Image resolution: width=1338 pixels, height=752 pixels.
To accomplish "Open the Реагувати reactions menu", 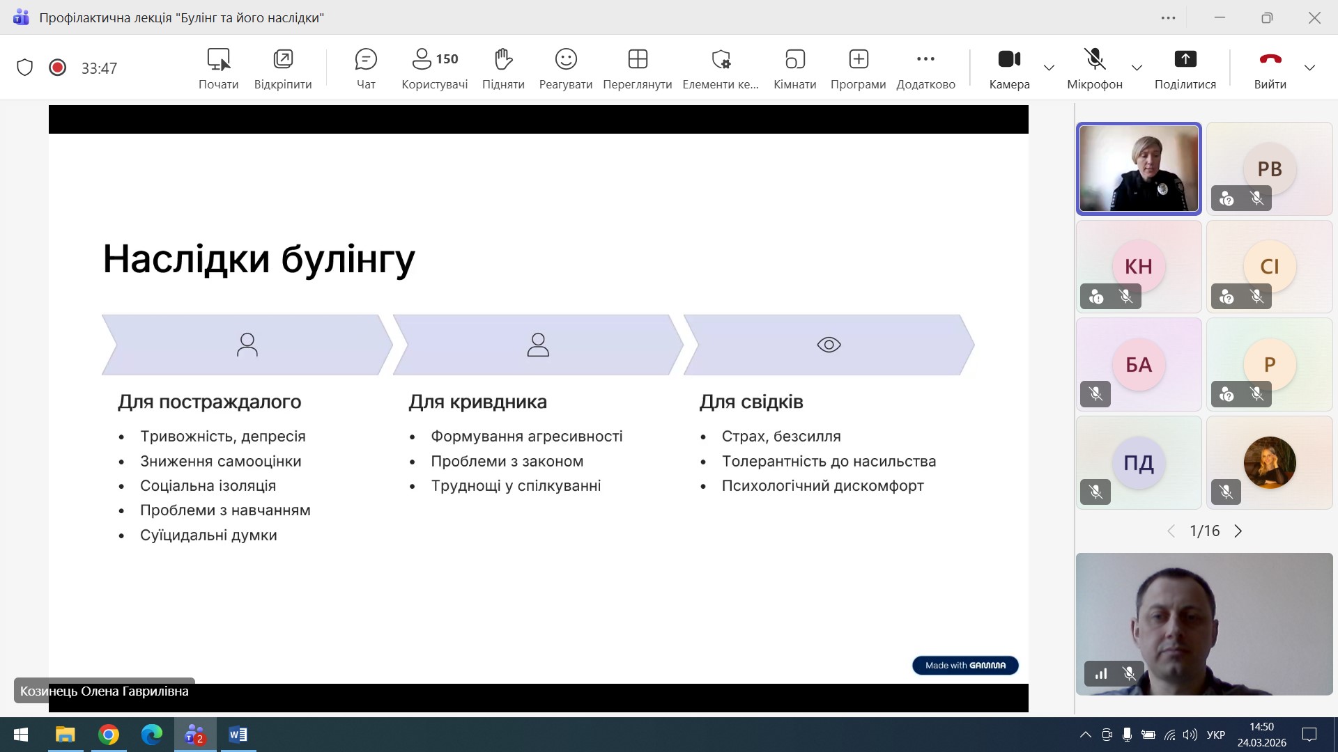I will [x=565, y=68].
